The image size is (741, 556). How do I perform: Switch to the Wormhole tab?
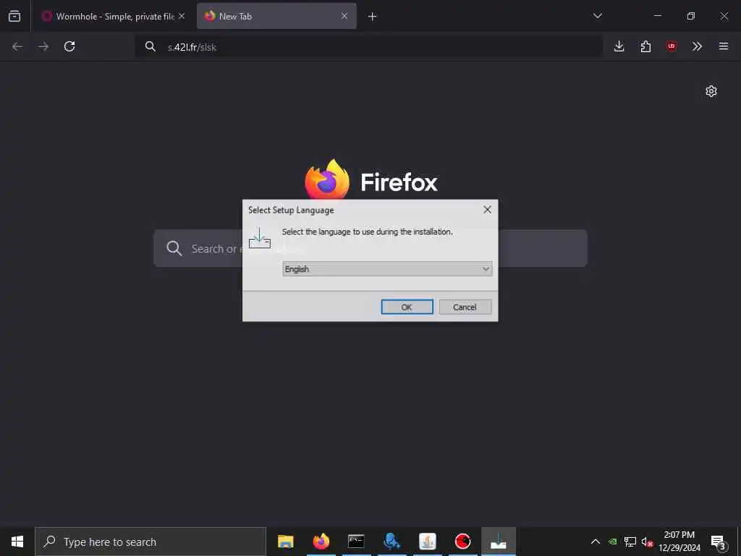click(x=114, y=16)
